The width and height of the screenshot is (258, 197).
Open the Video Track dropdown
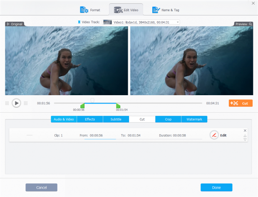click(141, 22)
